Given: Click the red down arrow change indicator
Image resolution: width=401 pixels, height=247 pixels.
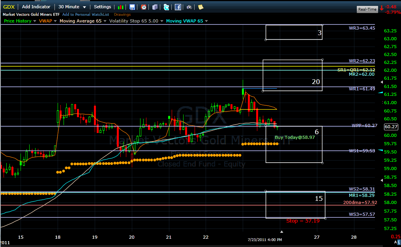Looking at the screenshot, I should pos(382,8).
